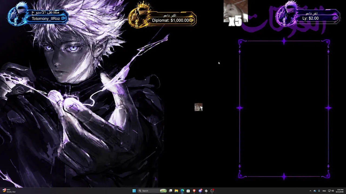Launch File Explorer from the taskbar
Viewport: 346px width, 194px height.
[x=176, y=191]
